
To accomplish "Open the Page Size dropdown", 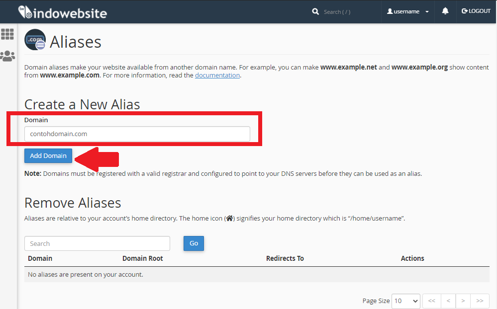I will (x=405, y=301).
